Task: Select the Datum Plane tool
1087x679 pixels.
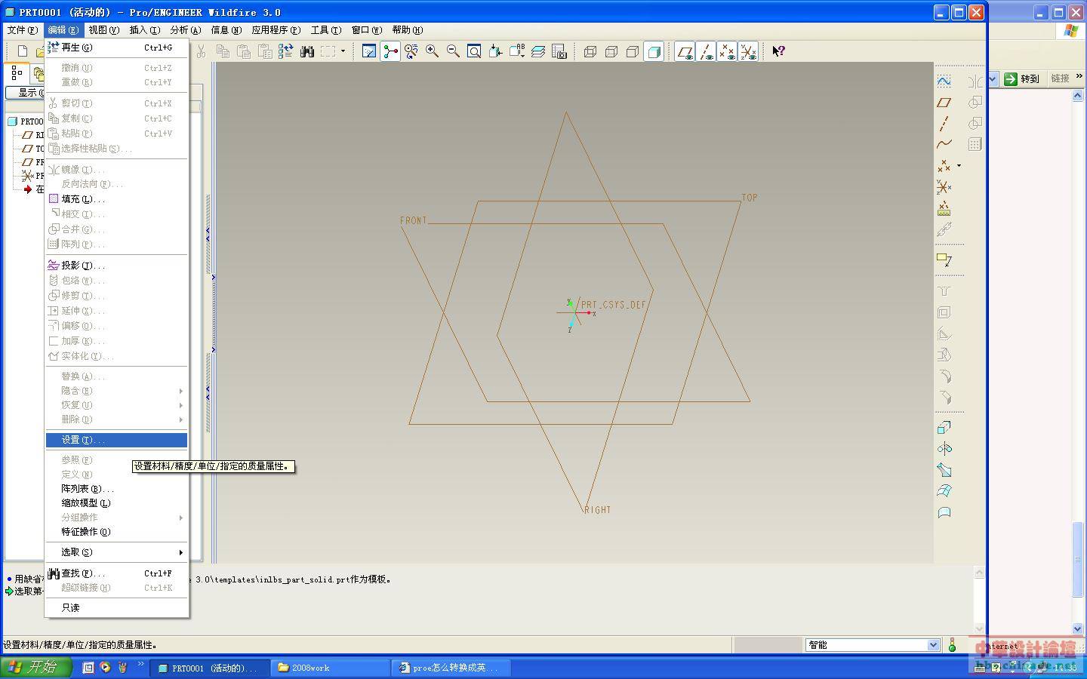Action: point(944,102)
